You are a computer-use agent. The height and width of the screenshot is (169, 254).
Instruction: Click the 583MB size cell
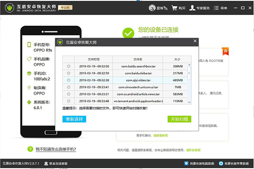pos(178,94)
